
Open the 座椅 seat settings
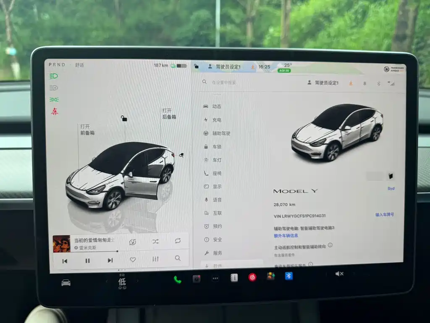(212, 173)
